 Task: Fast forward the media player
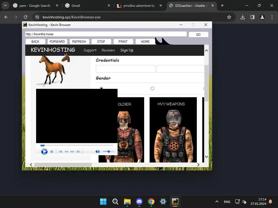[72, 152]
